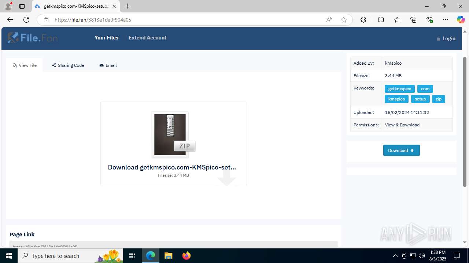Viewport: 469px width, 263px height.
Task: Select the View File tab
Action: point(25,65)
